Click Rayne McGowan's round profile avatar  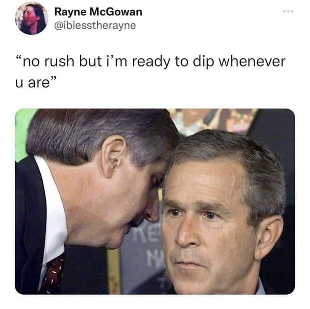(31, 18)
